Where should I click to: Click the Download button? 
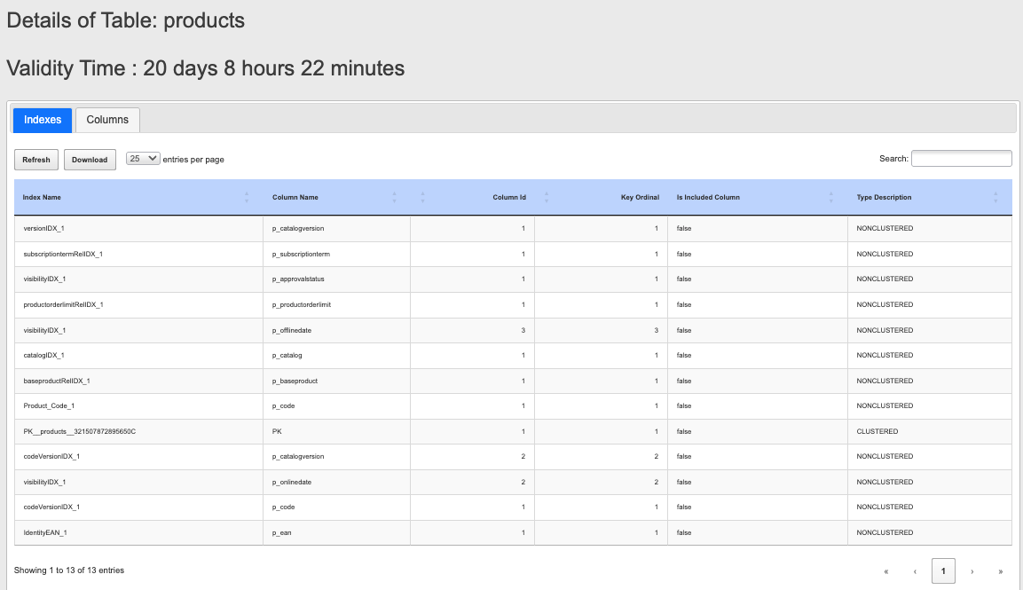pos(90,160)
